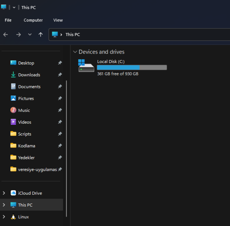The height and width of the screenshot is (226, 230).
Task: Expand the Linux tree node
Action: point(4,217)
